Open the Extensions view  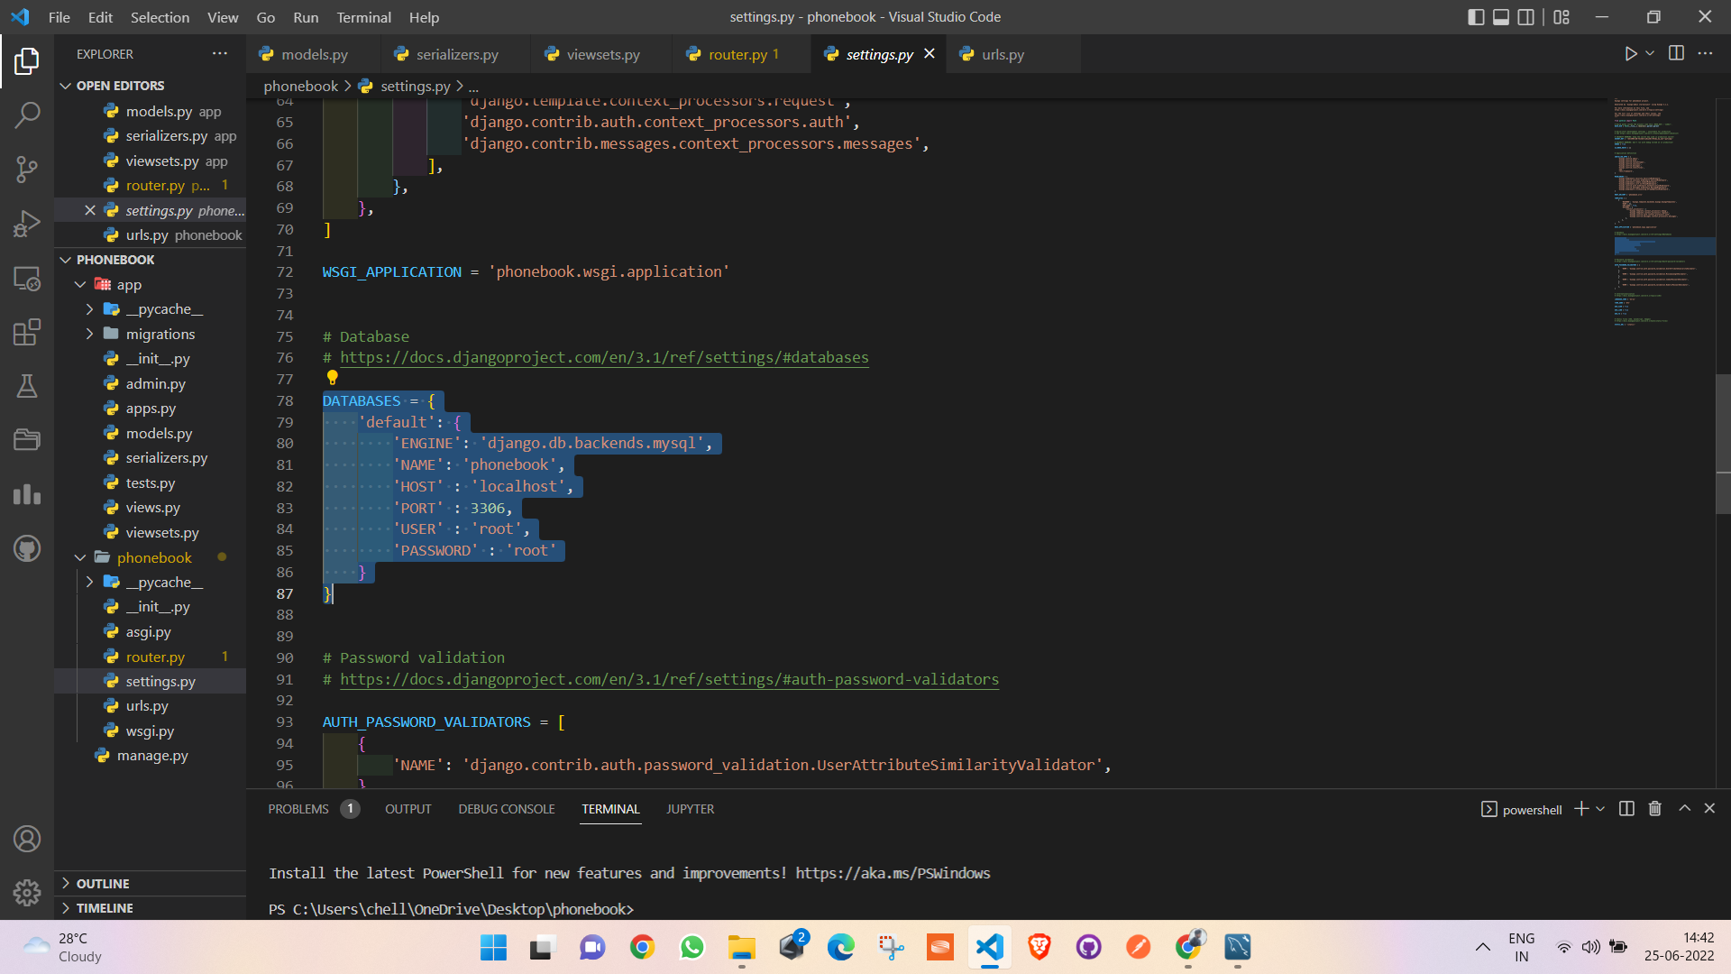pos(27,332)
